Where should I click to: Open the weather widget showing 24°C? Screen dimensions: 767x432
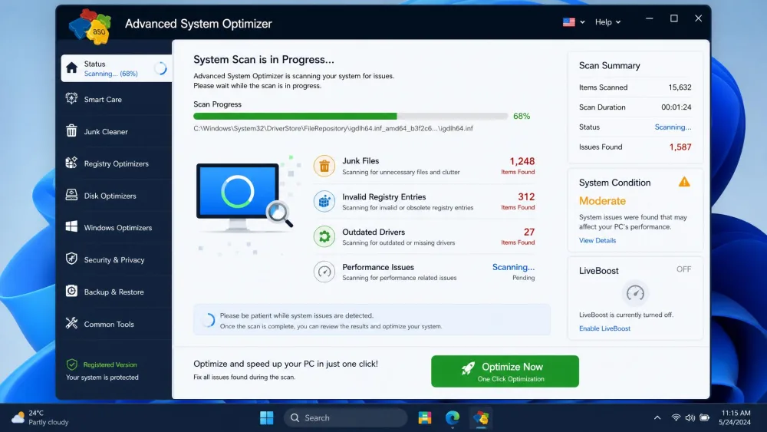click(41, 417)
